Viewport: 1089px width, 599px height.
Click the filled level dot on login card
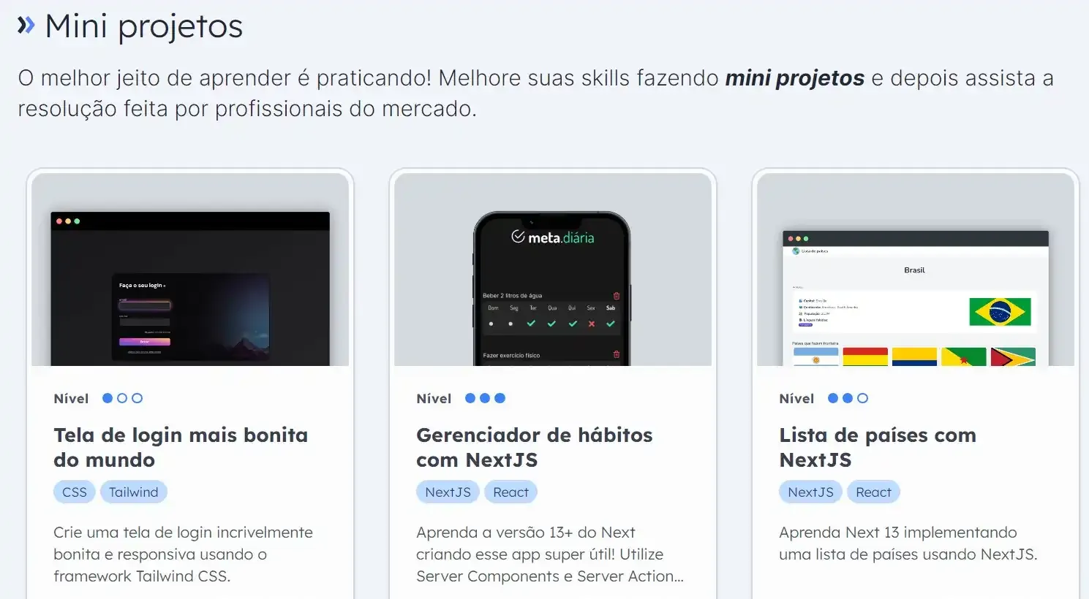point(108,398)
